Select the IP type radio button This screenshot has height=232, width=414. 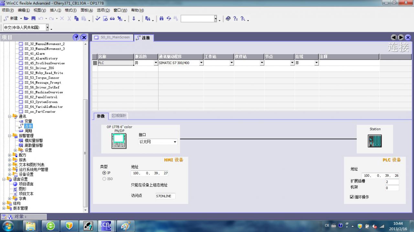104,173
